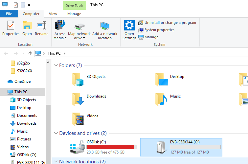This screenshot has height=164, width=248.
Task: Select 3D Objects in navigation pane
Action: click(23, 100)
